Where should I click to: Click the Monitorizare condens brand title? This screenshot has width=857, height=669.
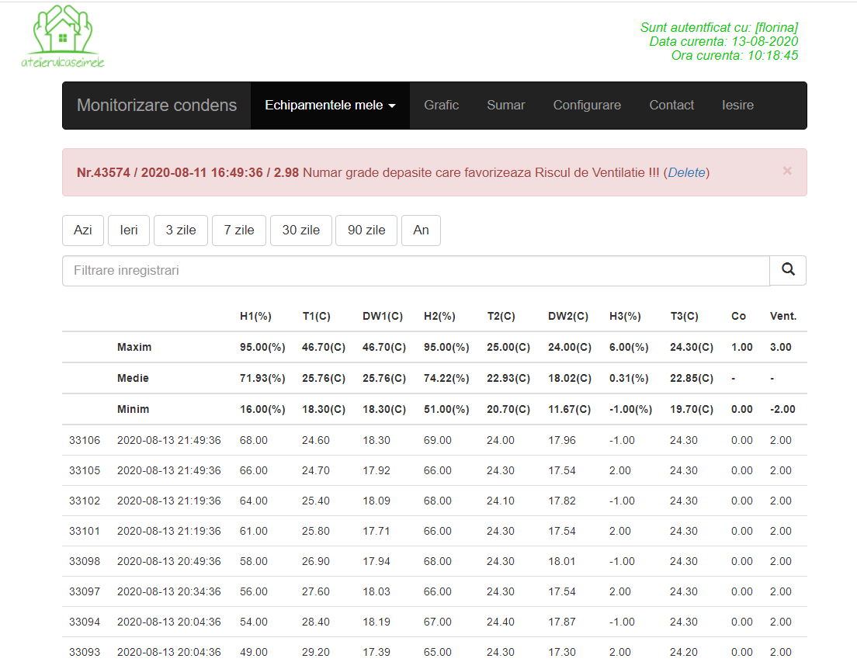tap(157, 106)
